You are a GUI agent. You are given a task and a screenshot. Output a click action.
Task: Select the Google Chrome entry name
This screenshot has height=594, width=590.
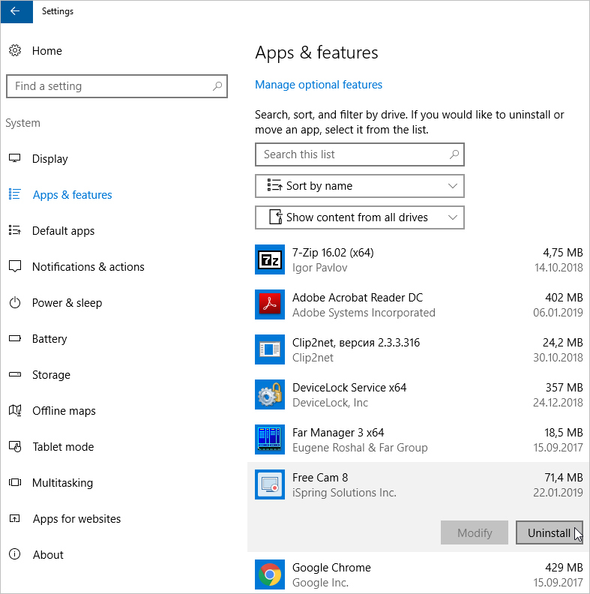(x=331, y=568)
